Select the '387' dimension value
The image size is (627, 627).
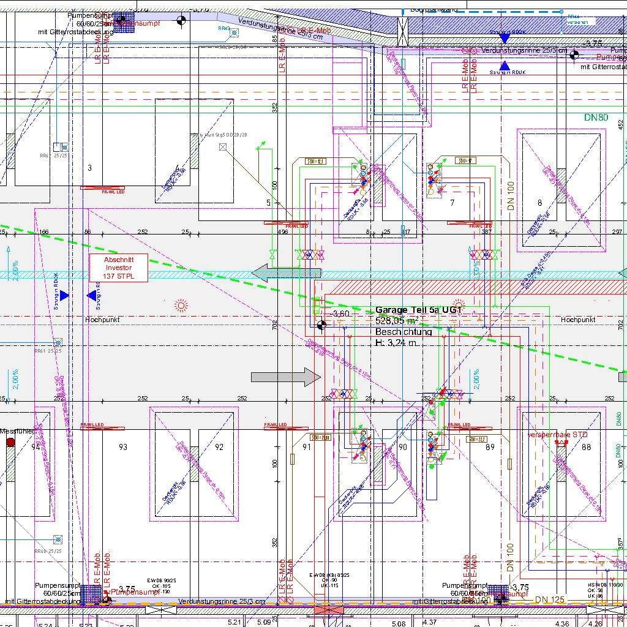(487, 231)
